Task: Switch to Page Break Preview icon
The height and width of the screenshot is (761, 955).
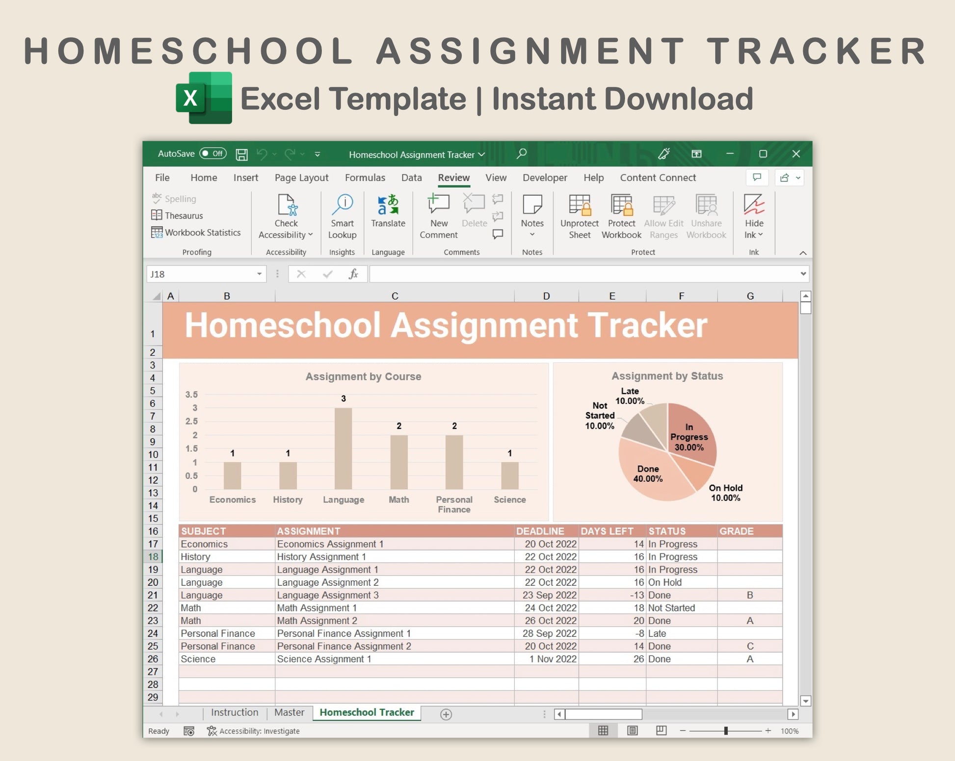Action: pyautogui.click(x=662, y=731)
